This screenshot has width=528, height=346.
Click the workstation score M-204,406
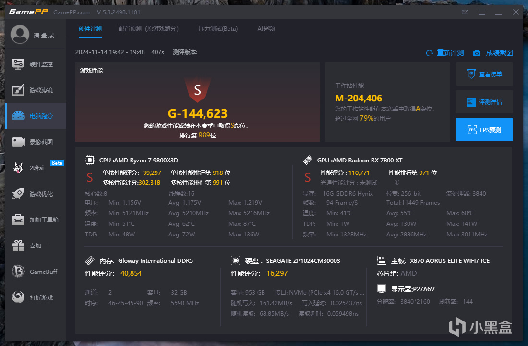[359, 98]
